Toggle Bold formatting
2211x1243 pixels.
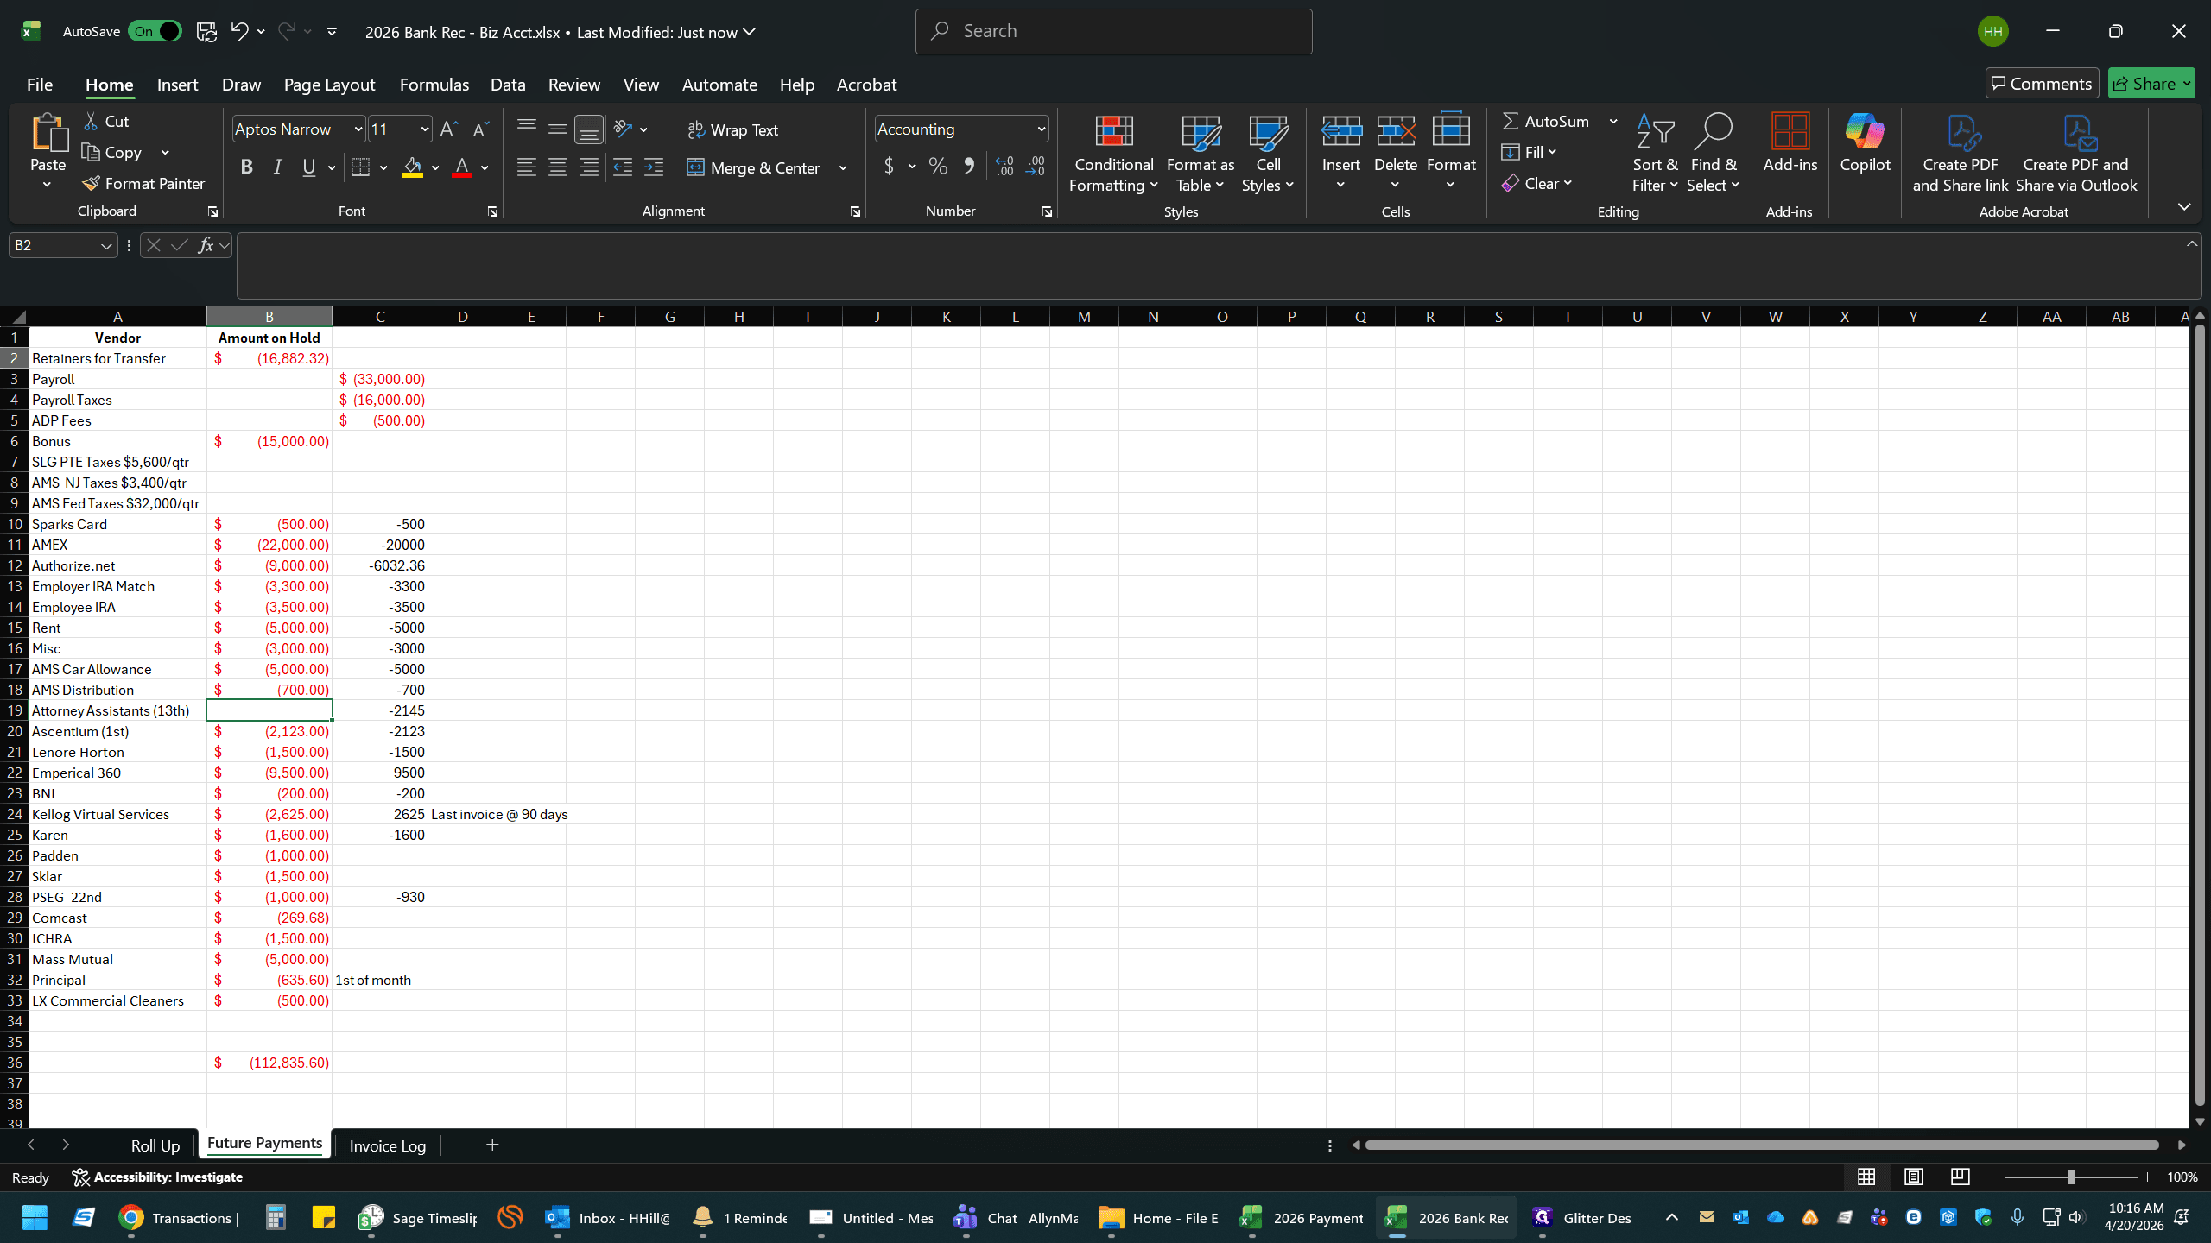247,167
